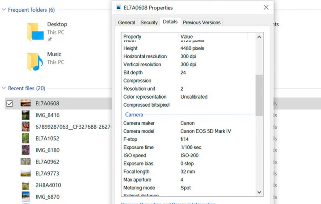Select the IMG_6180 file name

click(48, 150)
